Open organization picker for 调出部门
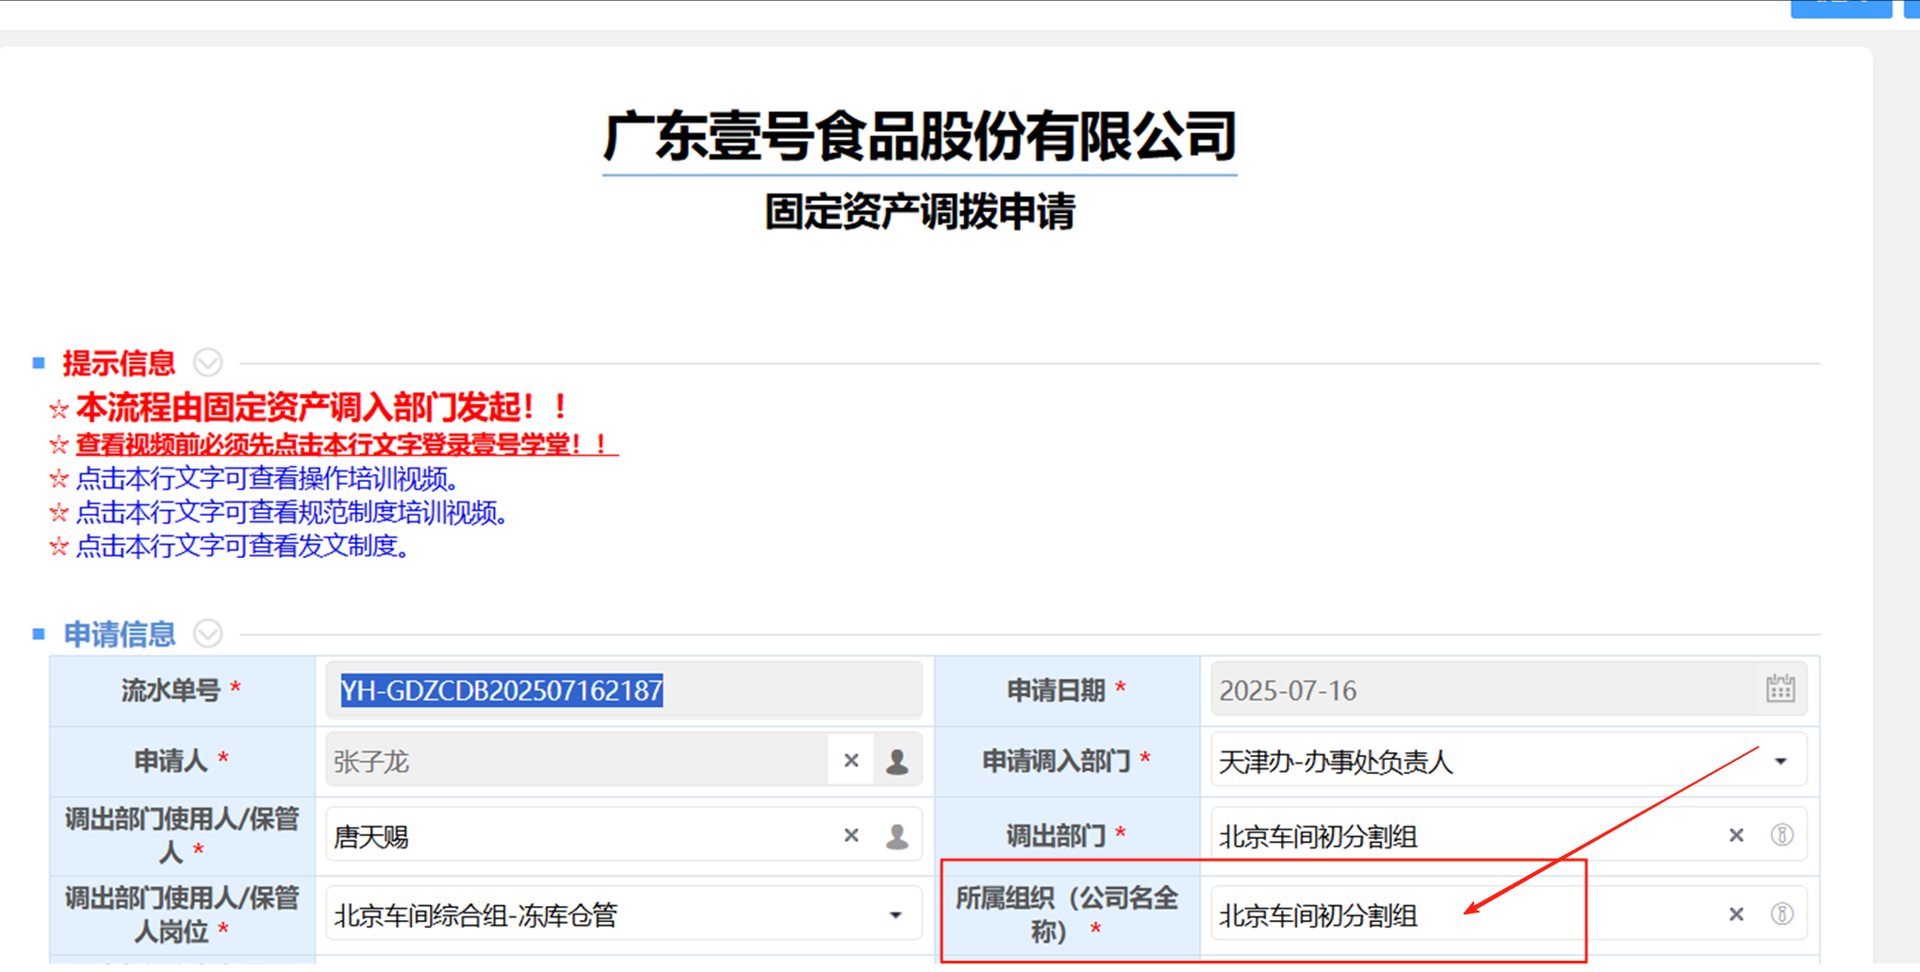The height and width of the screenshot is (972, 1920). pyautogui.click(x=1781, y=835)
